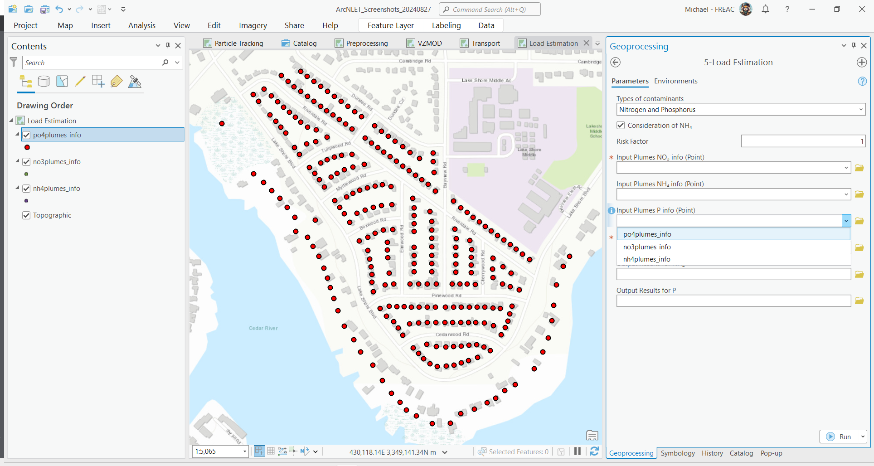Open the Imagery ribbon tab
874x466 pixels.
coord(253,25)
